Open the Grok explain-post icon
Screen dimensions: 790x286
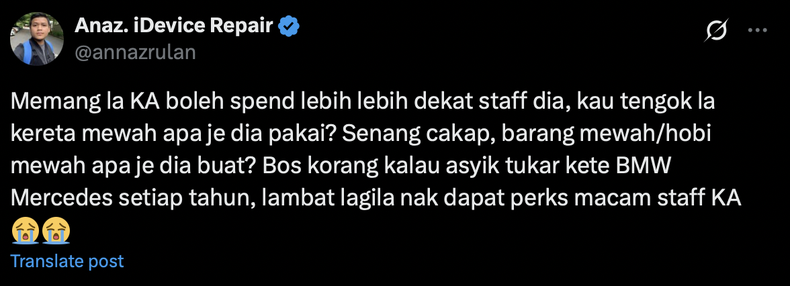coord(717,30)
